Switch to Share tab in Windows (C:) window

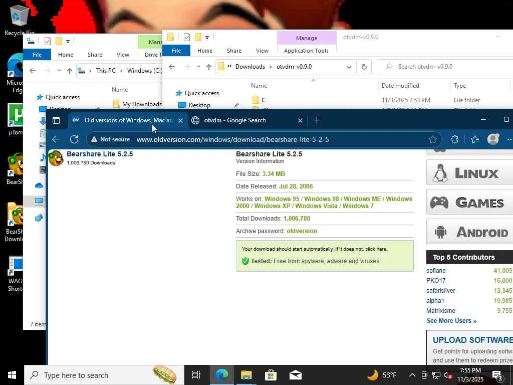(x=95, y=55)
